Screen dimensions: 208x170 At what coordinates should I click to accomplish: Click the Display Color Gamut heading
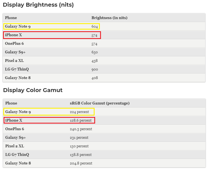point(33,90)
